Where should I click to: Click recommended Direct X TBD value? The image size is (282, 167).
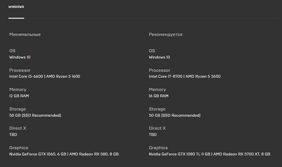point(153,135)
